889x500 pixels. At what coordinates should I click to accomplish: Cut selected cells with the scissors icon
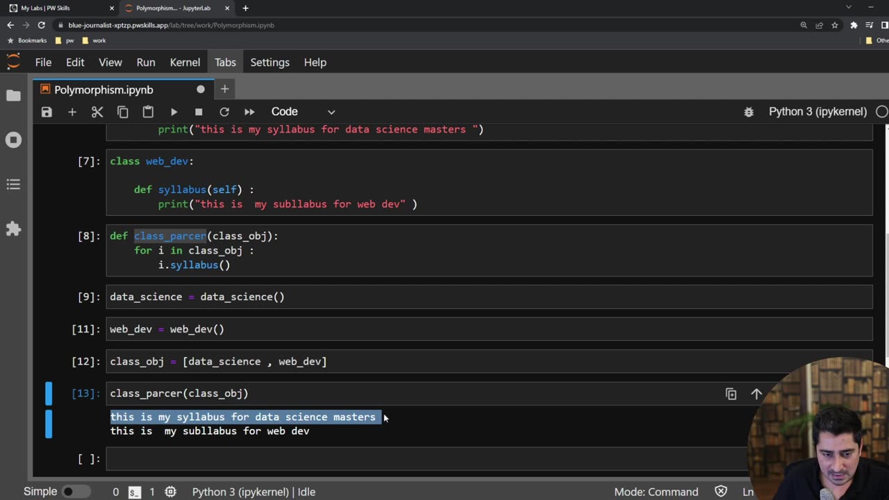(97, 112)
